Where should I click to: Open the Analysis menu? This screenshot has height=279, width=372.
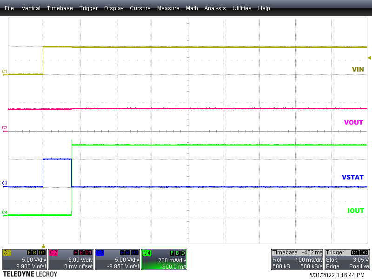point(215,8)
